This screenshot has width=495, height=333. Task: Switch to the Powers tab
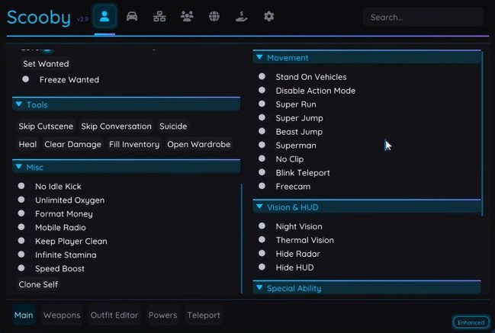[163, 315]
